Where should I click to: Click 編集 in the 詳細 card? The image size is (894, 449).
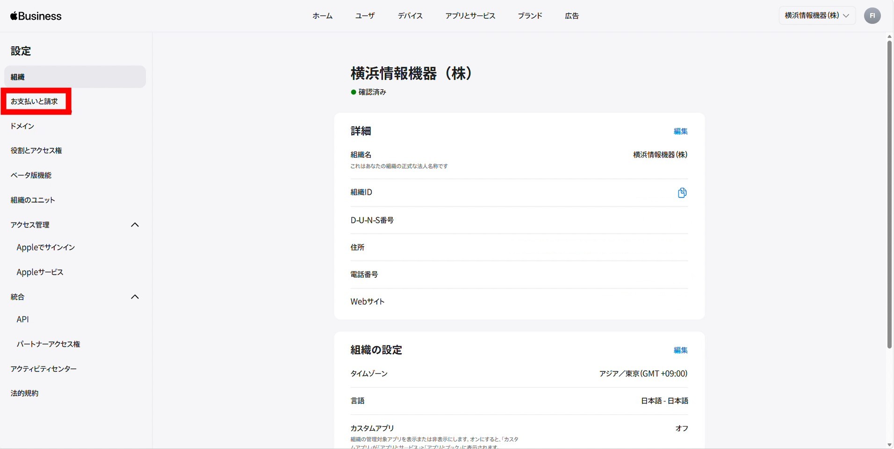(680, 131)
